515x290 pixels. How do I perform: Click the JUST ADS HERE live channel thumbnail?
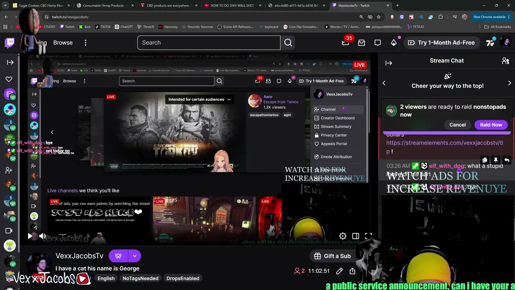pyautogui.click(x=99, y=220)
